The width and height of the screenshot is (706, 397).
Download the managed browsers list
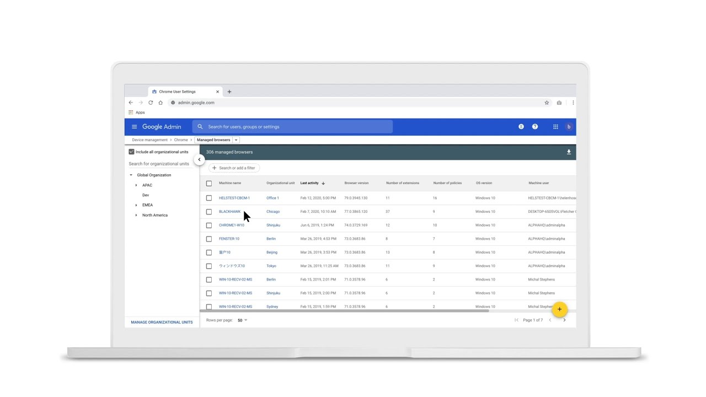[569, 152]
